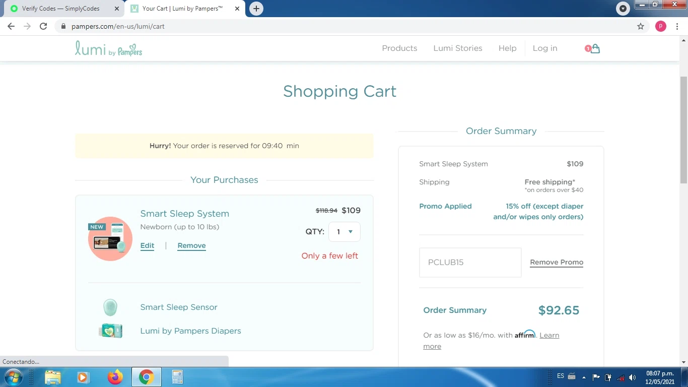The height and width of the screenshot is (387, 688).
Task: Click the '$92.65' order total
Action: point(559,310)
